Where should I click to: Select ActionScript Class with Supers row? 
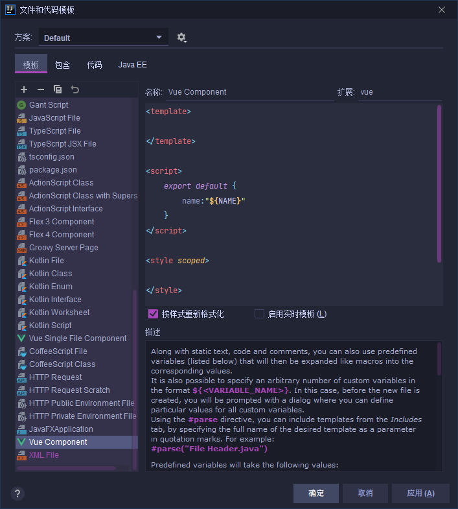[77, 196]
